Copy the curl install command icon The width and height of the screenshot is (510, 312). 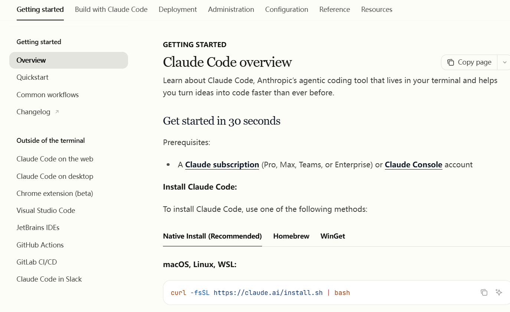click(x=484, y=292)
